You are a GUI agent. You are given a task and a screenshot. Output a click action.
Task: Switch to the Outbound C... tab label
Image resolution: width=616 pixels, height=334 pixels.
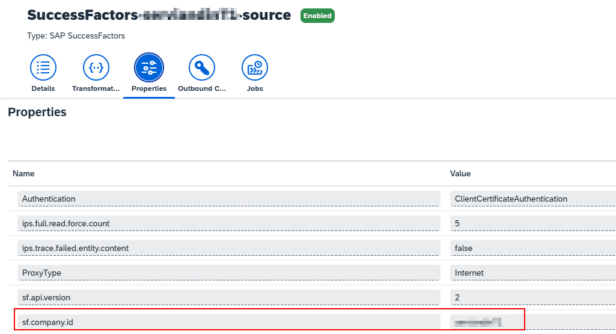(201, 88)
